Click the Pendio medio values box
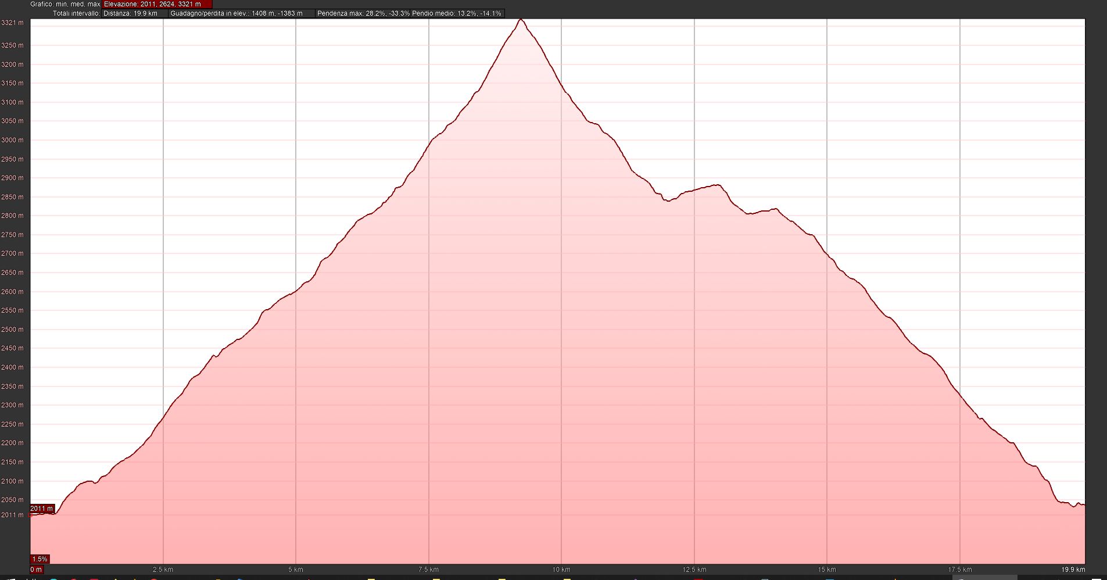Screen dimensions: 1107x580 tap(457, 13)
